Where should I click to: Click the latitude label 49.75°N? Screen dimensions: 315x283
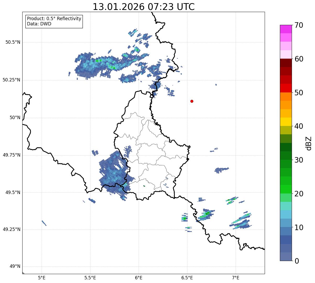pos(11,155)
